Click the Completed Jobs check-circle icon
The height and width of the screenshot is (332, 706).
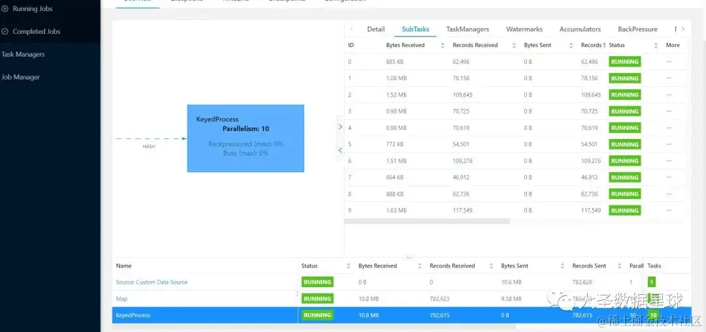pos(5,31)
